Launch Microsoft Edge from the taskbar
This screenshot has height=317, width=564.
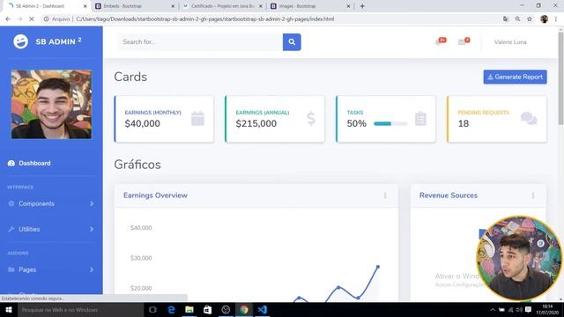coord(171,309)
